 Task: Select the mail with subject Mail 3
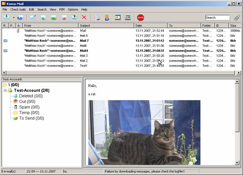(122, 56)
